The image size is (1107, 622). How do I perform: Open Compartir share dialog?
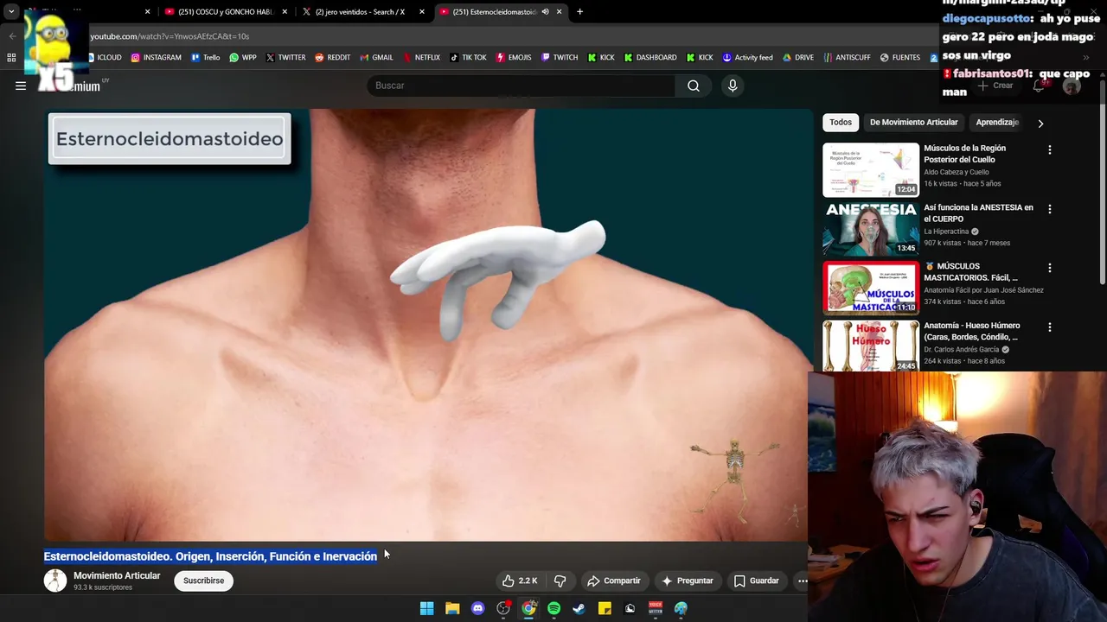pyautogui.click(x=613, y=581)
